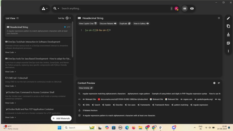The image size is (233, 131).
Task: Click the description note icon in Context Preview
Action: pyautogui.click(x=79, y=116)
